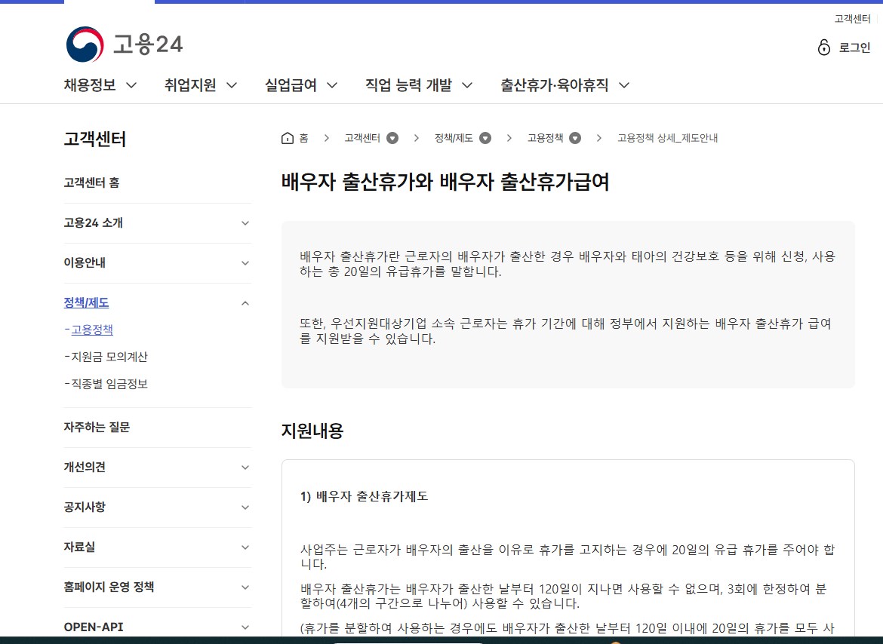
Task: Open the 고용정책 breadcrumb circle dropdown icon
Action: tap(575, 138)
